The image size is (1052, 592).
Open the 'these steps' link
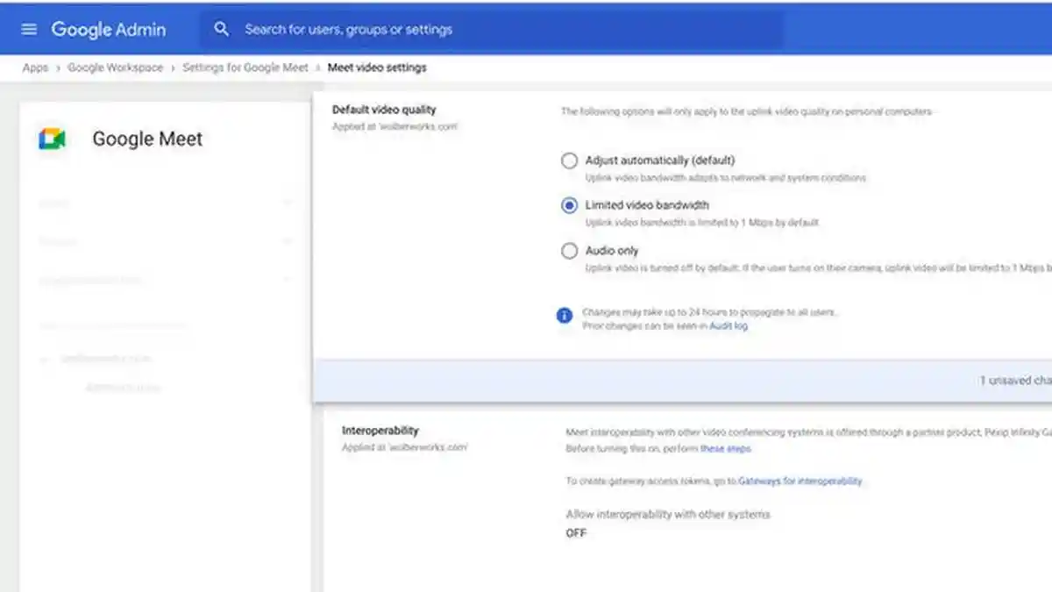[x=725, y=448]
